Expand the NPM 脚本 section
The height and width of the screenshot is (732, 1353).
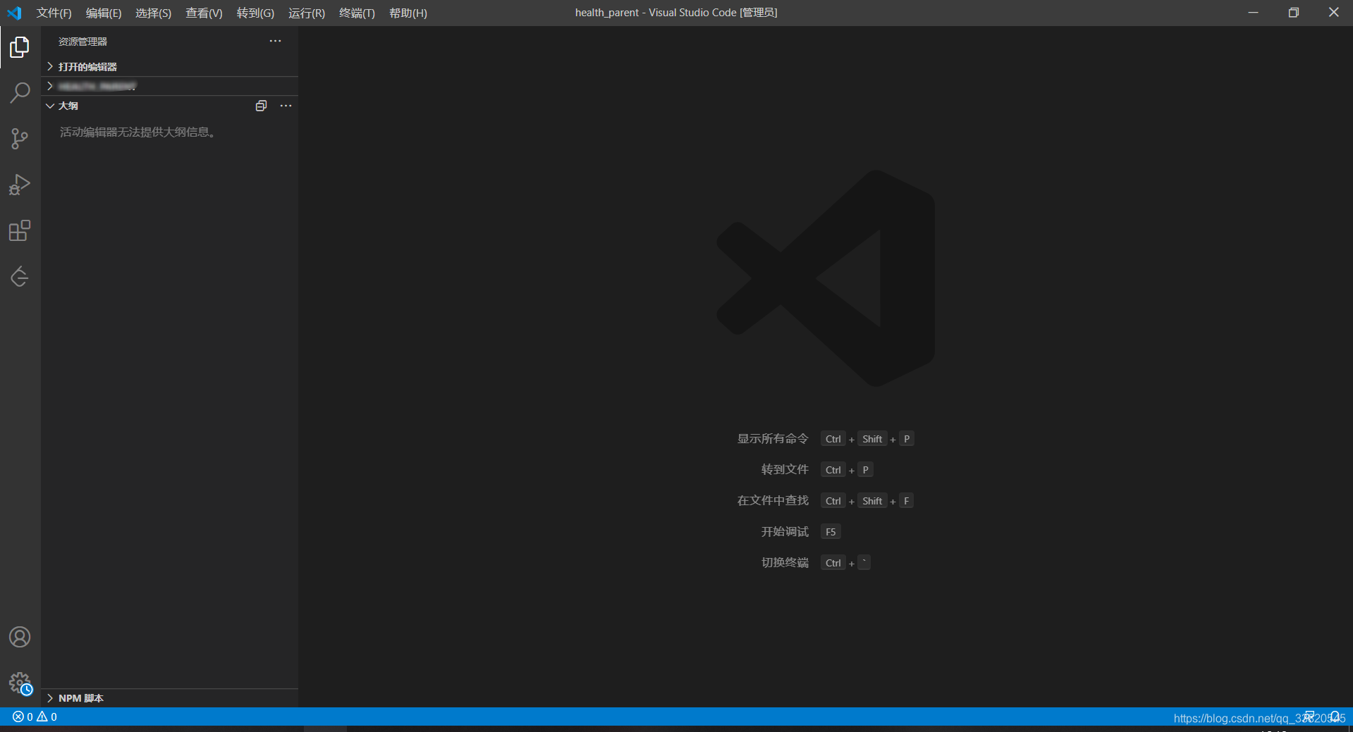[169, 698]
